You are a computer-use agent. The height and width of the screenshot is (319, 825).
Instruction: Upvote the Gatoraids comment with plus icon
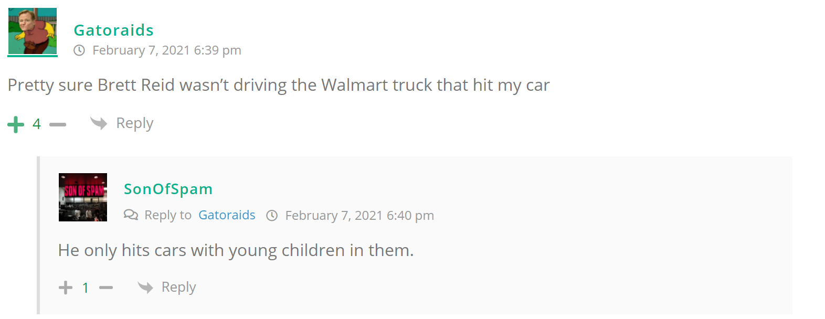(16, 124)
